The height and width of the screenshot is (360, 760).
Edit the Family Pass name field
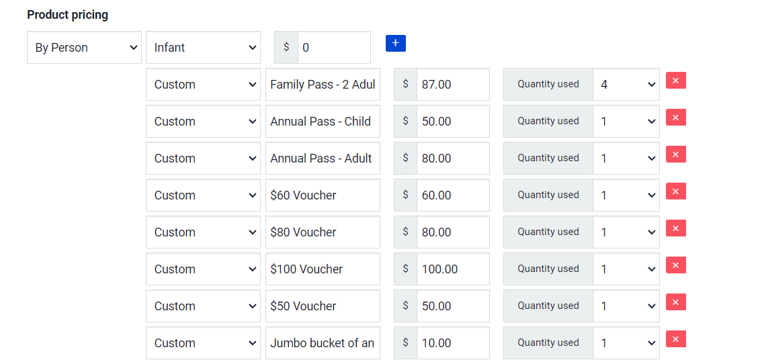tap(323, 85)
